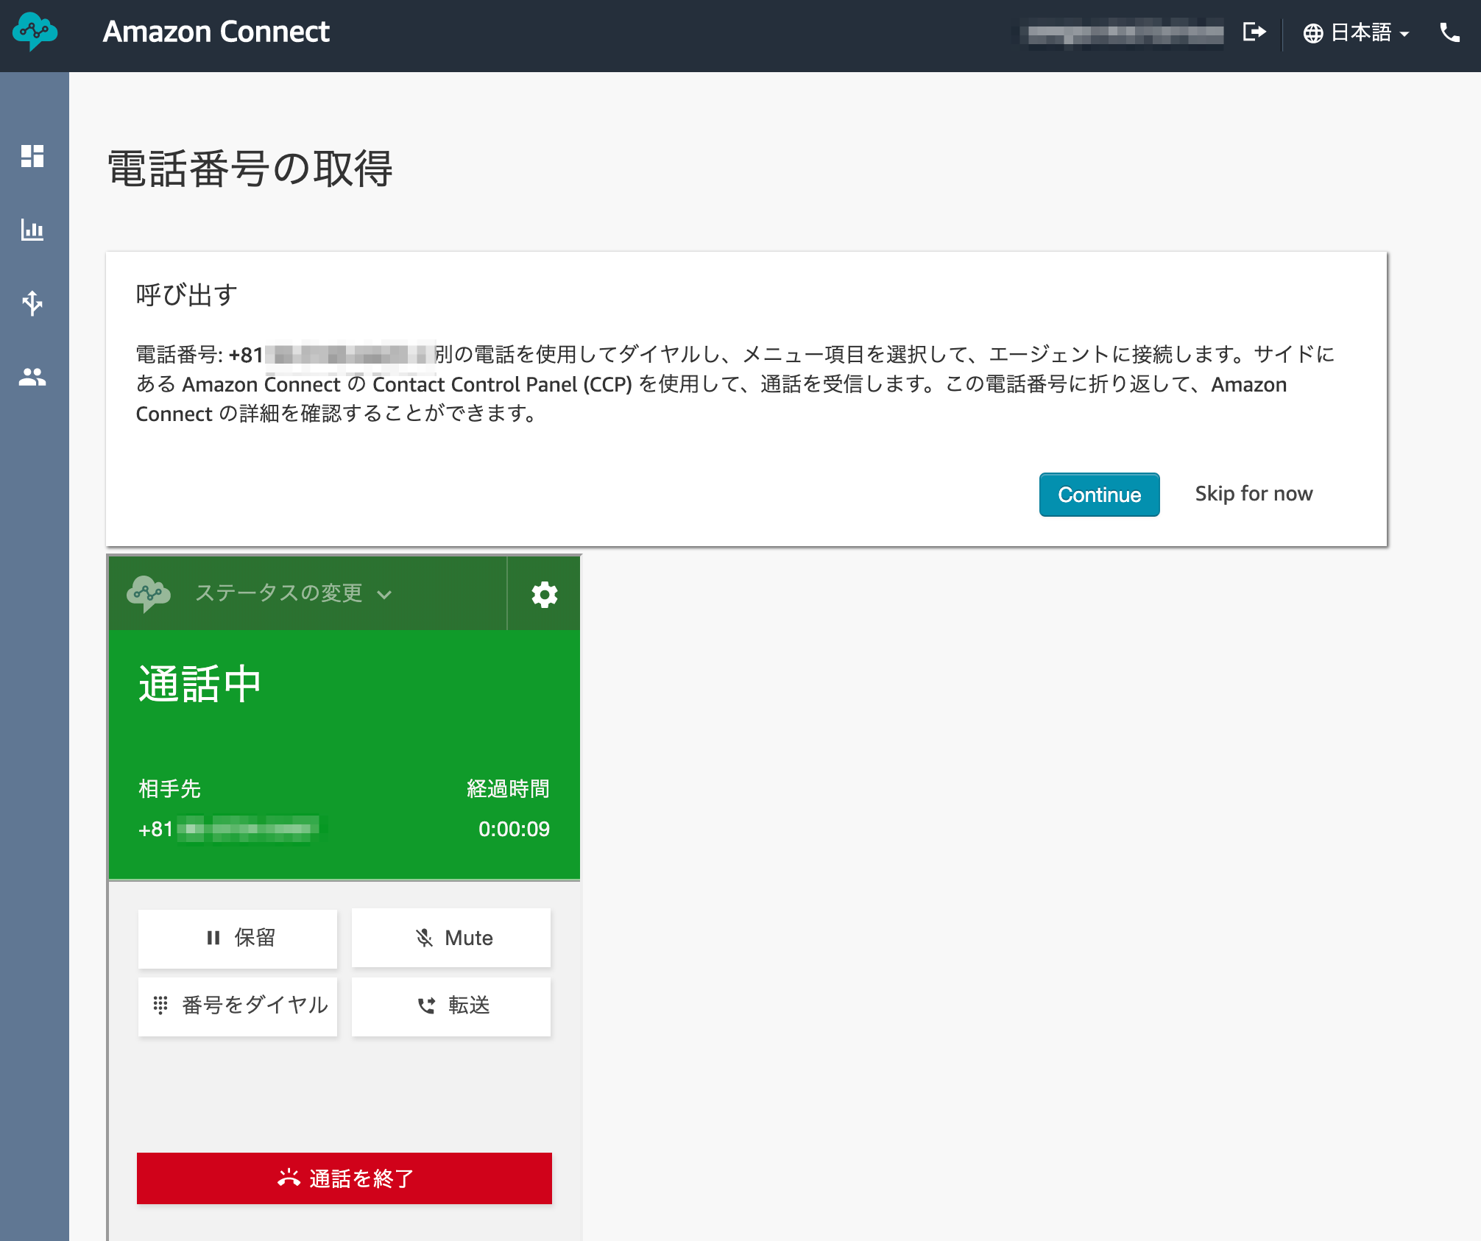Click the CCP cloud logo icon
Image resolution: width=1481 pixels, height=1241 pixels.
(149, 593)
